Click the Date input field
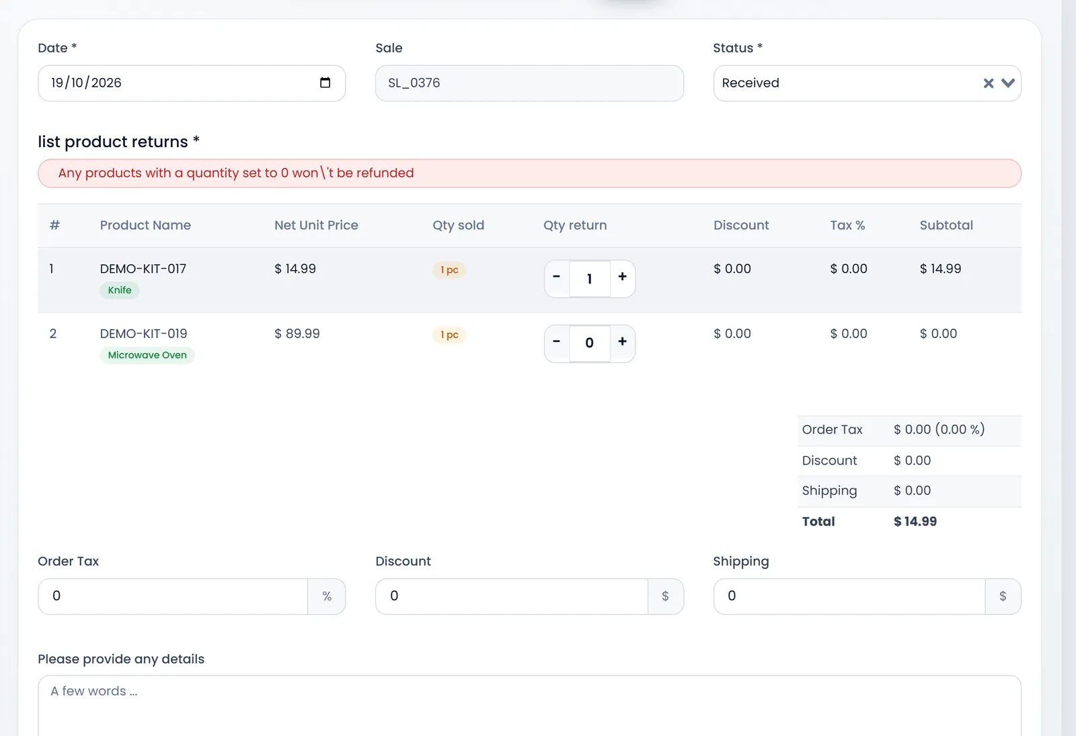 [x=192, y=83]
